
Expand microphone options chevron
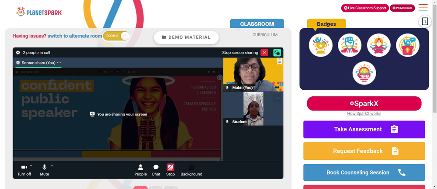[x=52, y=165]
